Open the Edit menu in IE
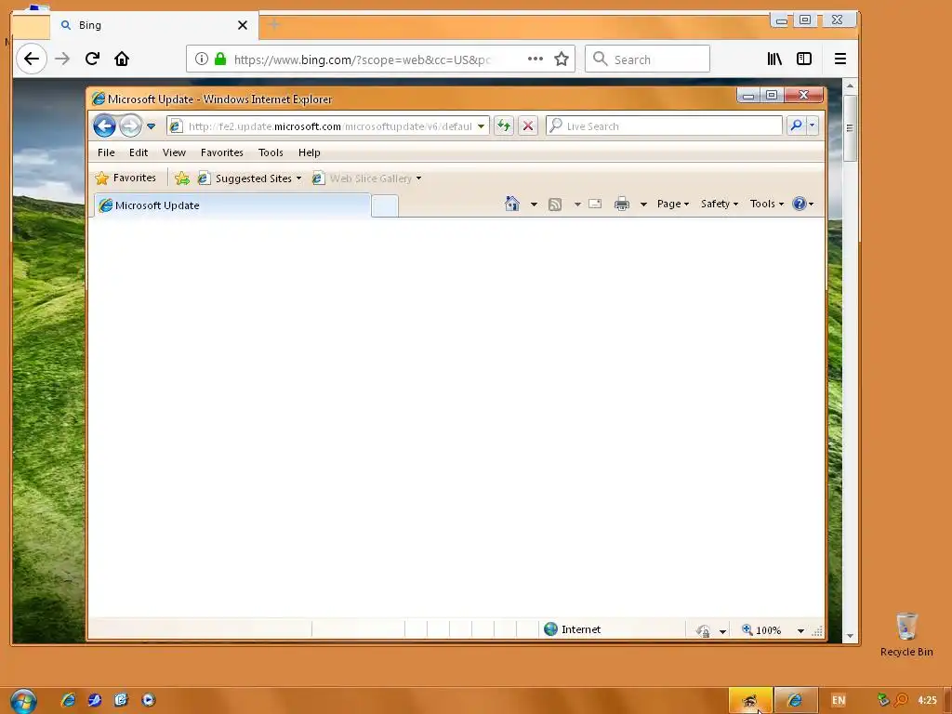Viewport: 952px width, 714px height. click(x=139, y=152)
